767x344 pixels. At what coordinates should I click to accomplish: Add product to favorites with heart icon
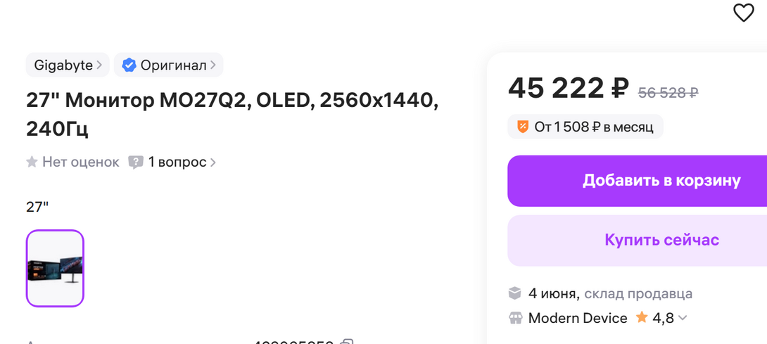[x=743, y=13]
